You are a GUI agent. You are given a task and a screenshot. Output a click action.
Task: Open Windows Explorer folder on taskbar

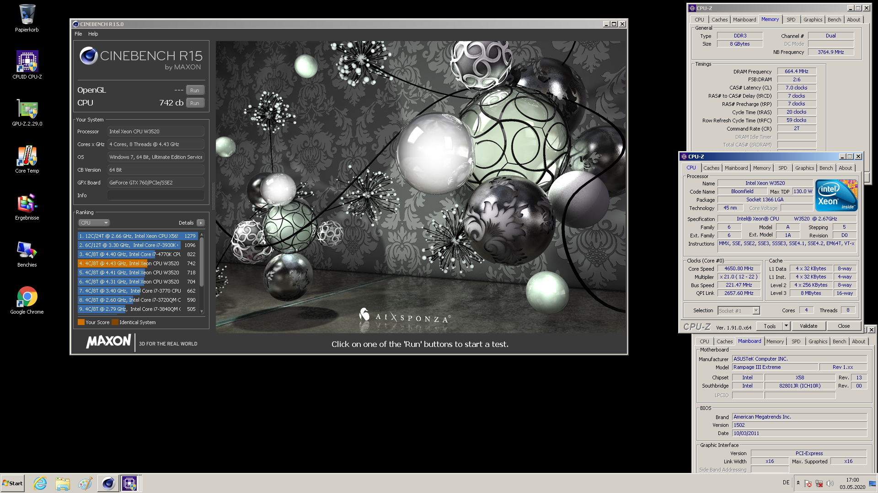[63, 483]
